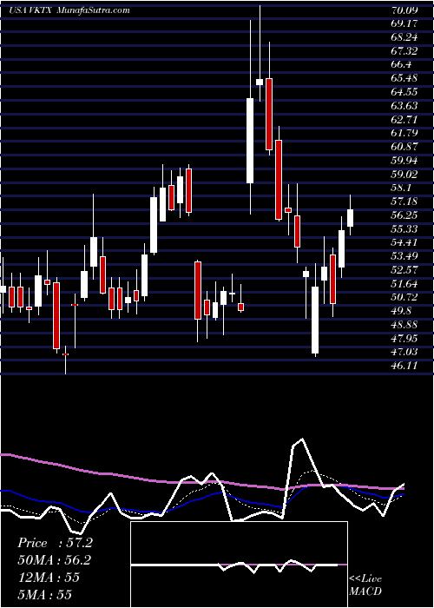
Task: Click the 48.88 price axis label
Action: pos(404,325)
